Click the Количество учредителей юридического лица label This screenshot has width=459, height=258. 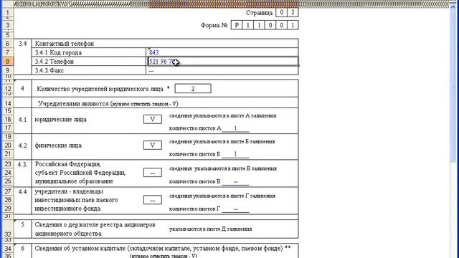100,89
